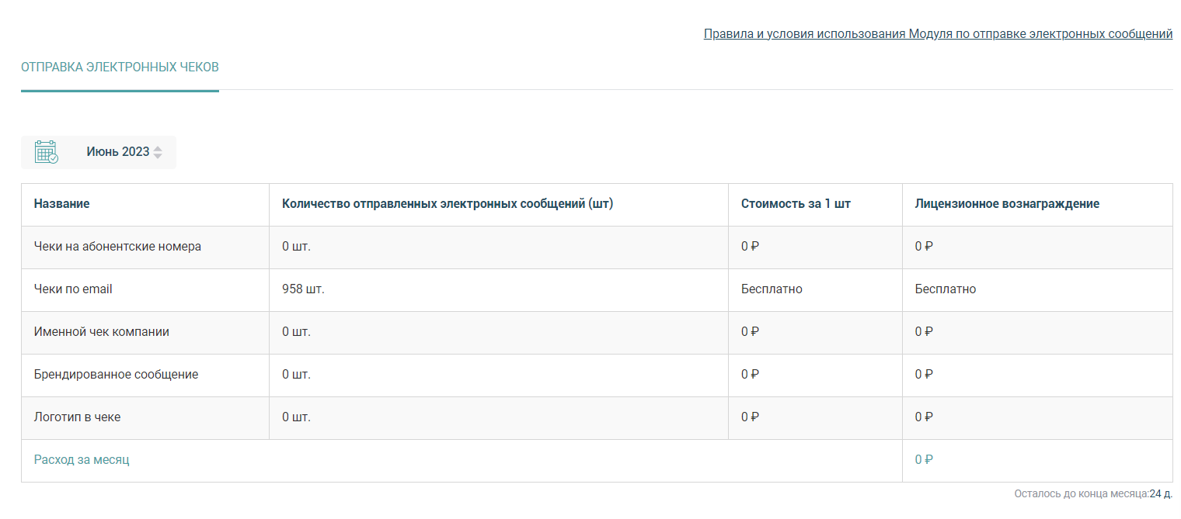Viewport: 1181px width, 519px height.
Task: Click the down arrow next to Июнь 2023
Action: [x=158, y=156]
